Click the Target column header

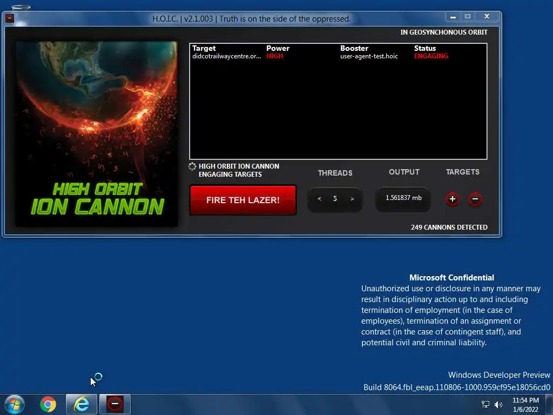pos(204,48)
